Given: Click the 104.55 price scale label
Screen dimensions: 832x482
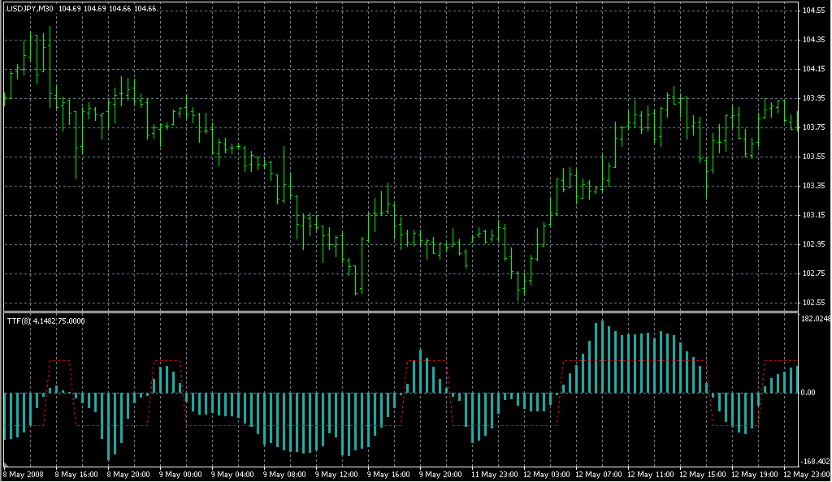Looking at the screenshot, I should (x=814, y=11).
